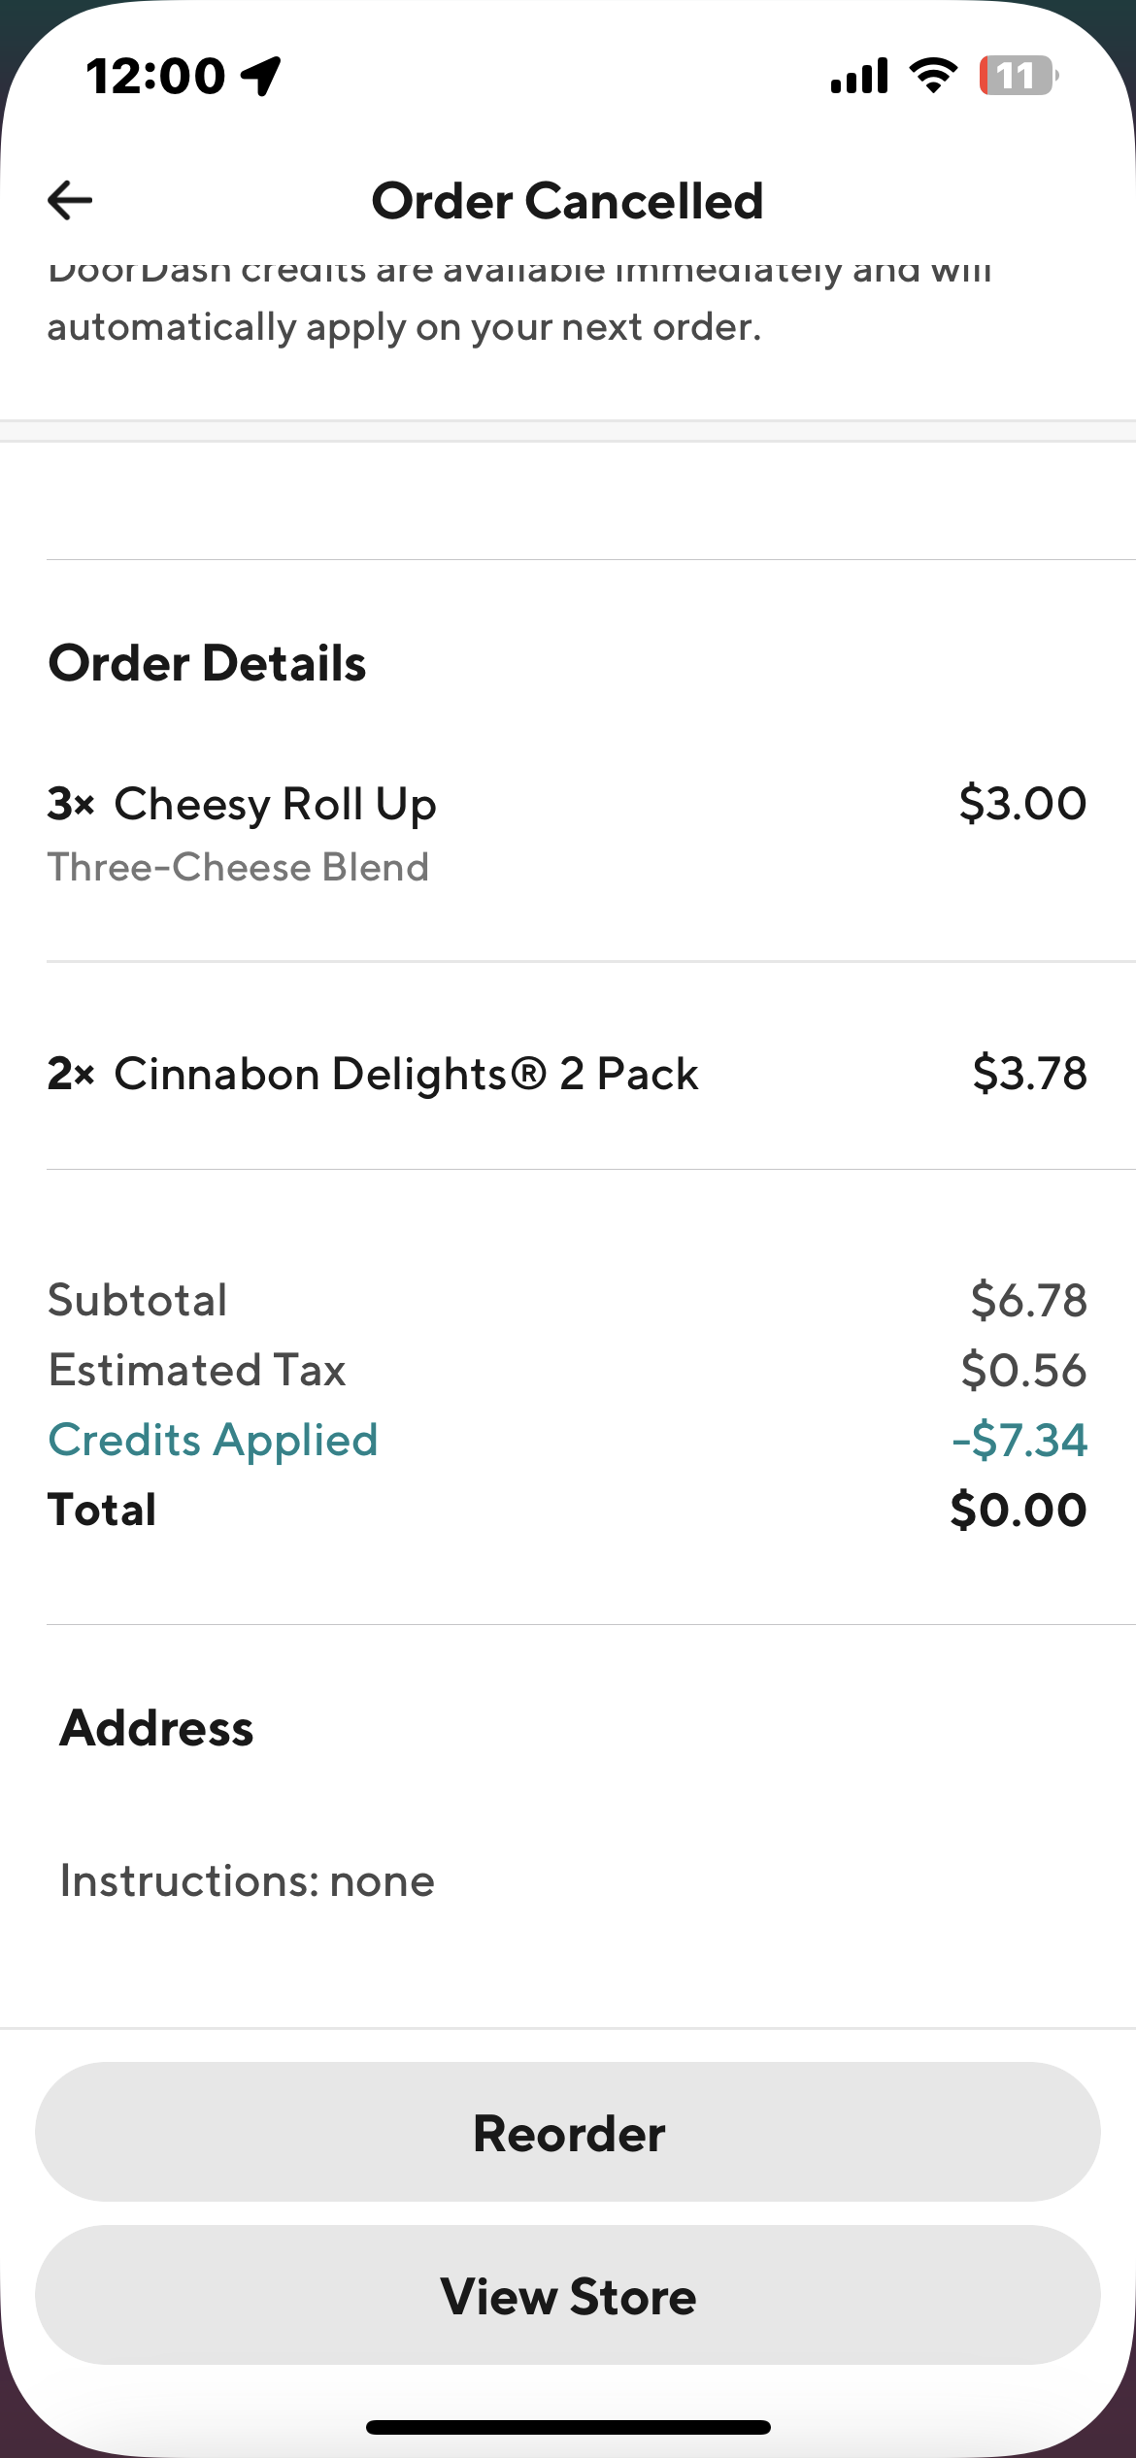Tap the Order Cancelled title

(568, 201)
